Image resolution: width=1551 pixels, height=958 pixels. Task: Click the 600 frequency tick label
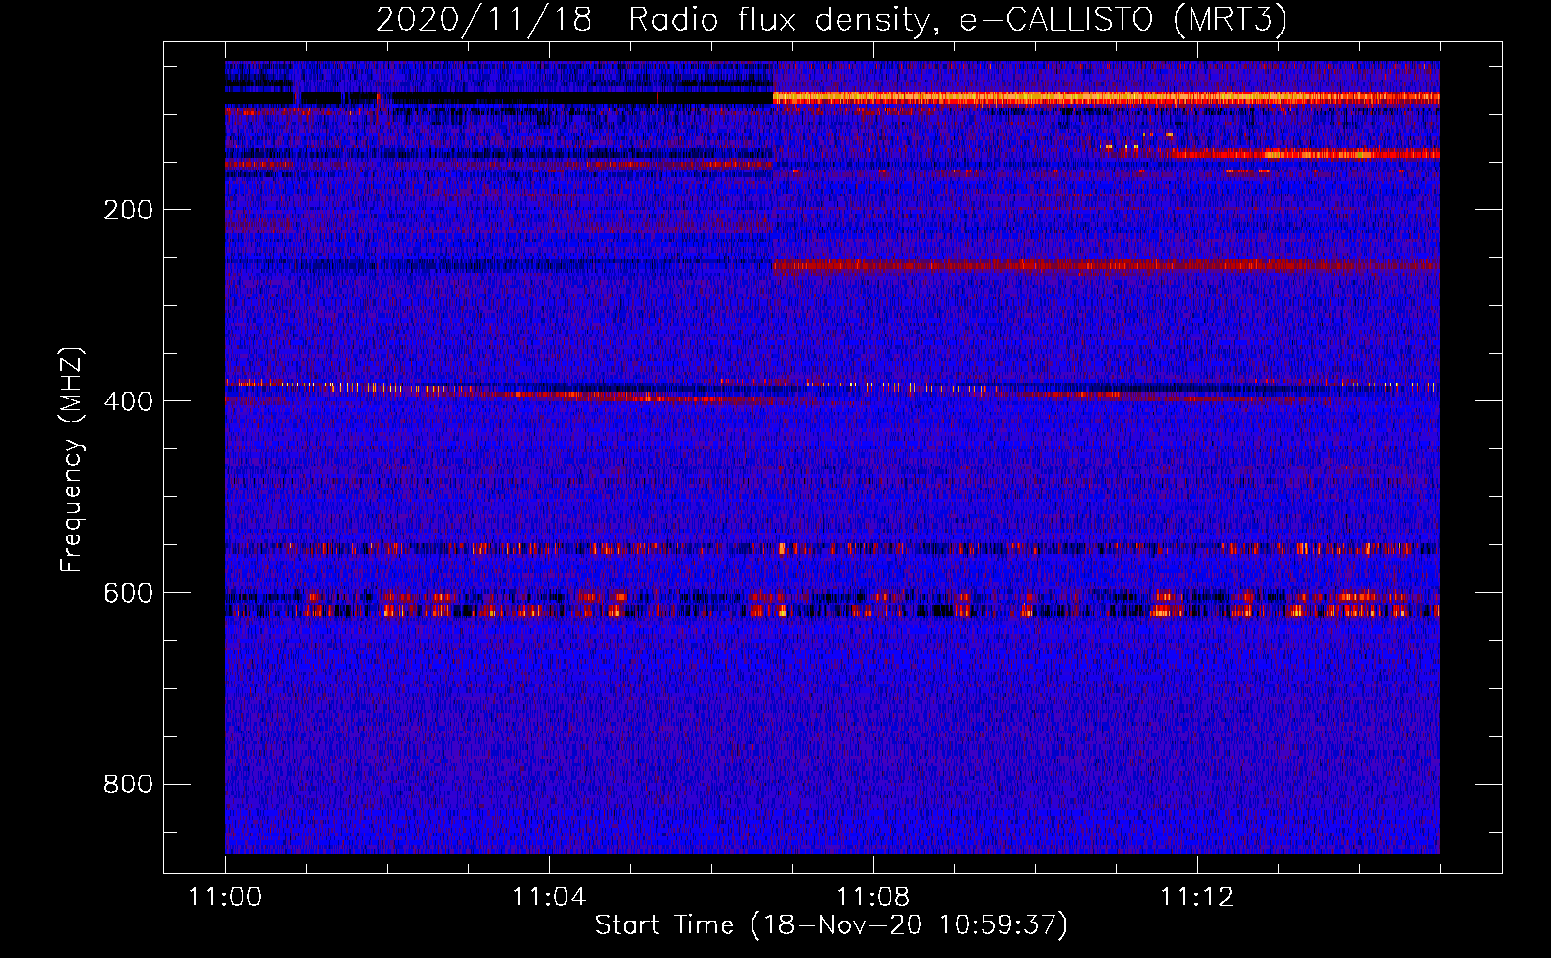point(128,593)
